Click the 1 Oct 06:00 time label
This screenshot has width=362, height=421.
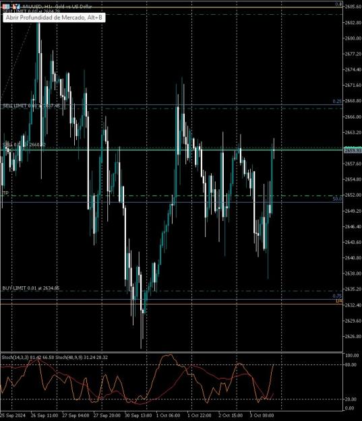[168, 416]
